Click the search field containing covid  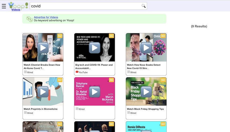(88, 6)
